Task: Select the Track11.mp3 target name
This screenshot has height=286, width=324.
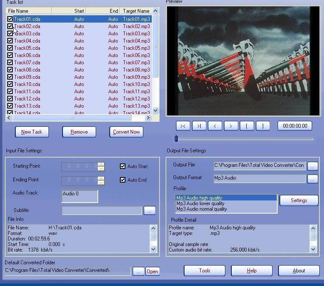Action: pos(136,92)
